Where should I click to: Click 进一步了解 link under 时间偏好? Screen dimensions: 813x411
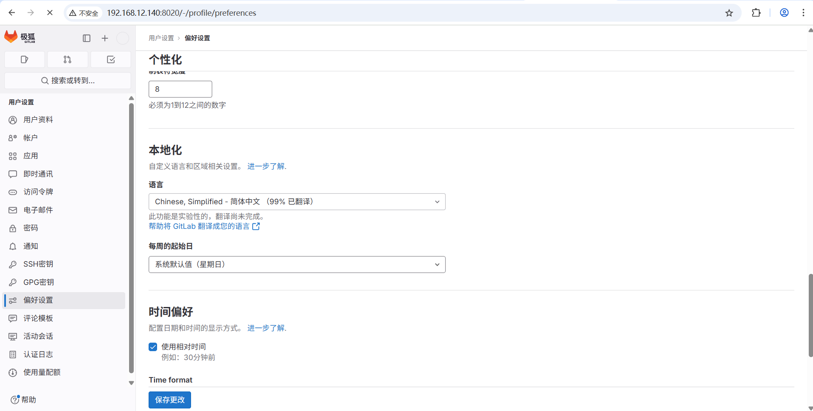[266, 328]
